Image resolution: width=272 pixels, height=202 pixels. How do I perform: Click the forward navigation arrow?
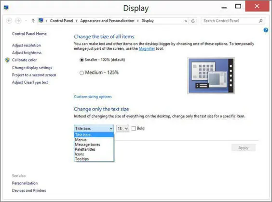click(18, 21)
